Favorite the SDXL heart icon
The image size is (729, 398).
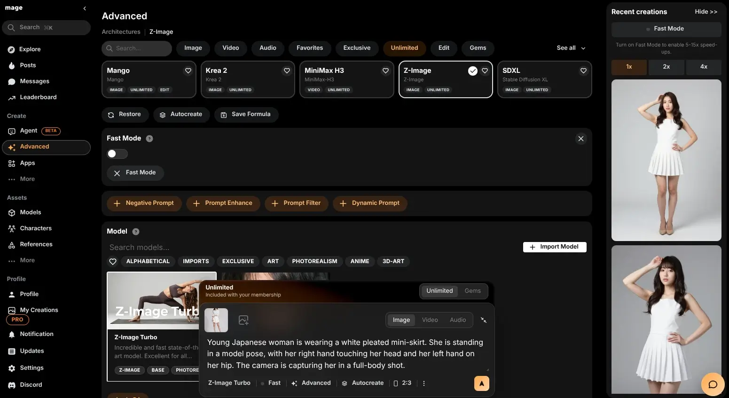pos(583,71)
